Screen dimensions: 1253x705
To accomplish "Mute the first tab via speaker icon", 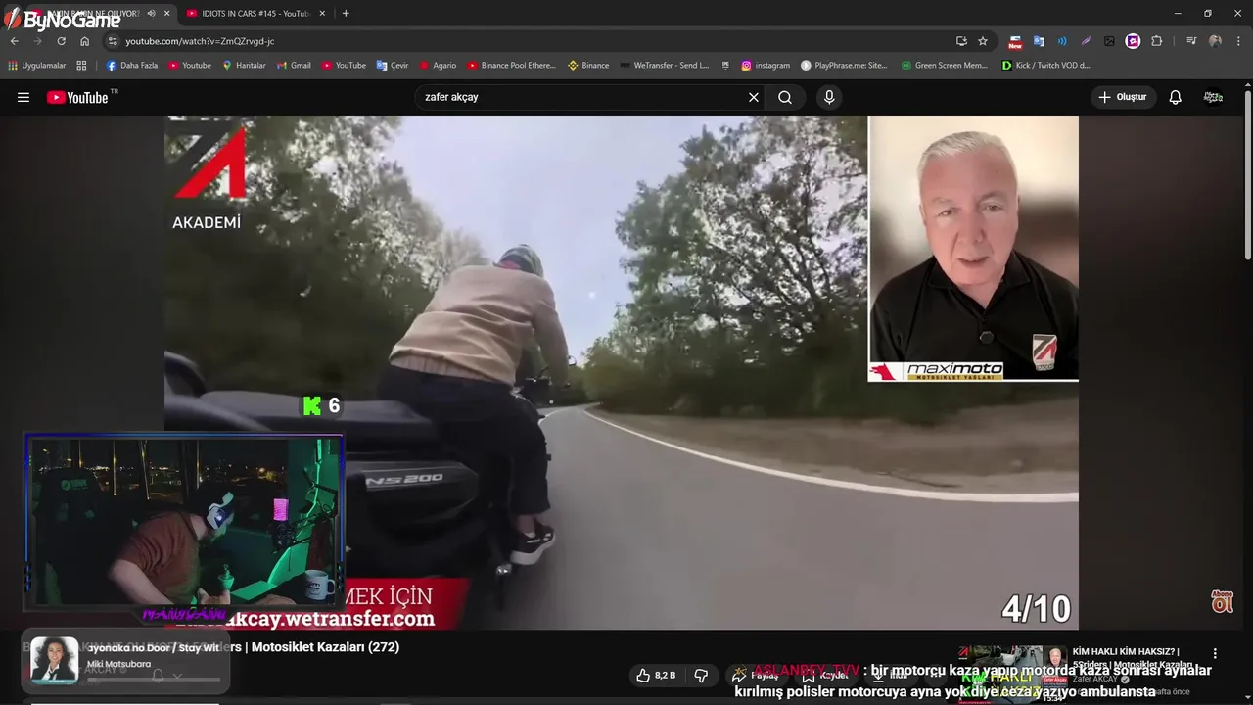I will pos(151,13).
